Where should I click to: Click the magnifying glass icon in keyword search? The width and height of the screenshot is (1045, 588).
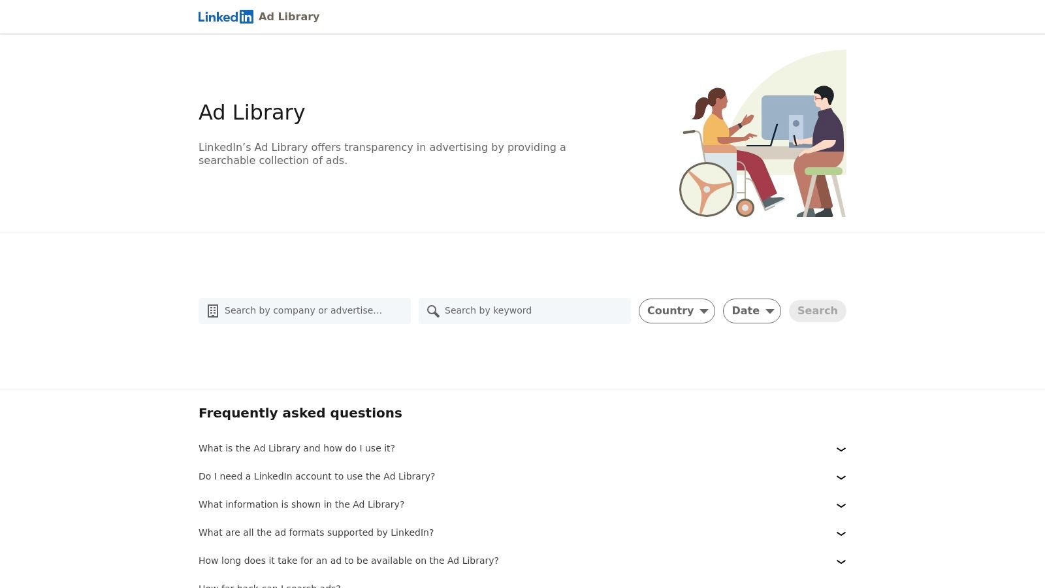click(x=433, y=311)
